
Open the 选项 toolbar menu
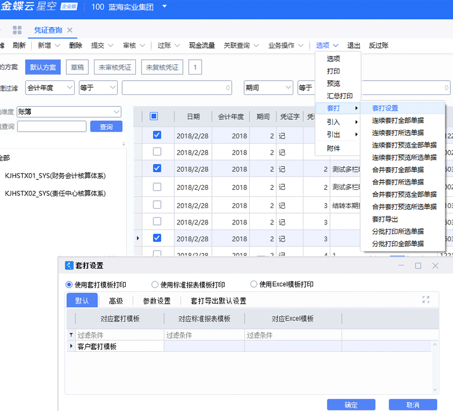[x=327, y=46]
